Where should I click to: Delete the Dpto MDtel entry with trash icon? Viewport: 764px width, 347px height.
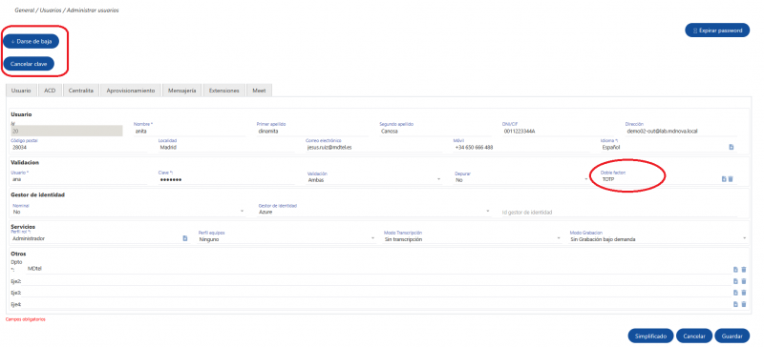coord(744,269)
